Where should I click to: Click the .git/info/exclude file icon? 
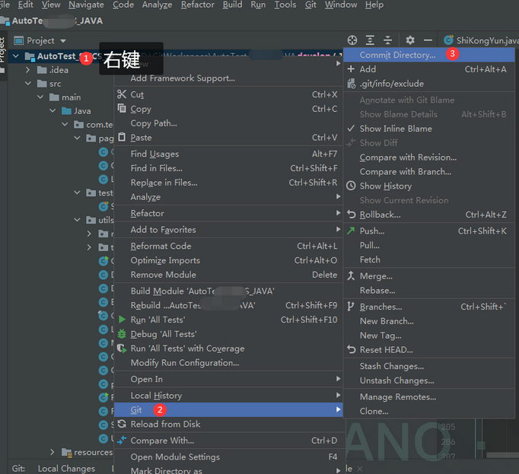pyautogui.click(x=351, y=84)
